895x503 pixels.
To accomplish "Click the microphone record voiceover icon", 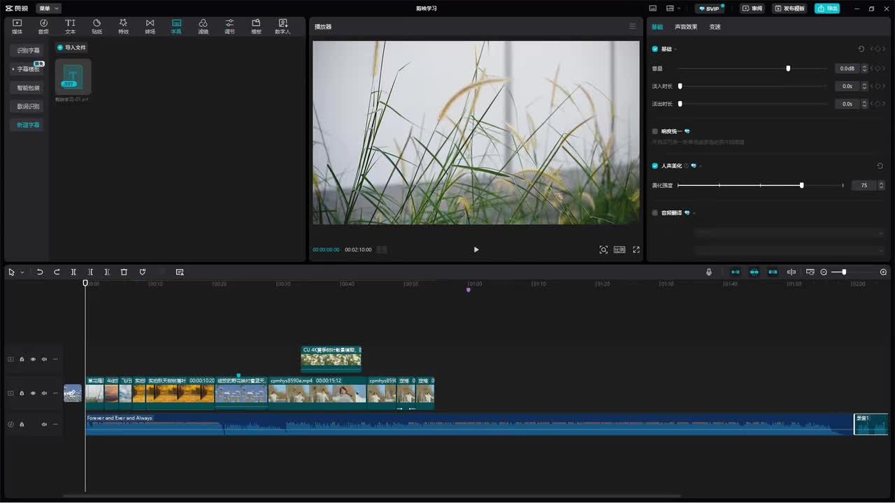I will pyautogui.click(x=709, y=272).
